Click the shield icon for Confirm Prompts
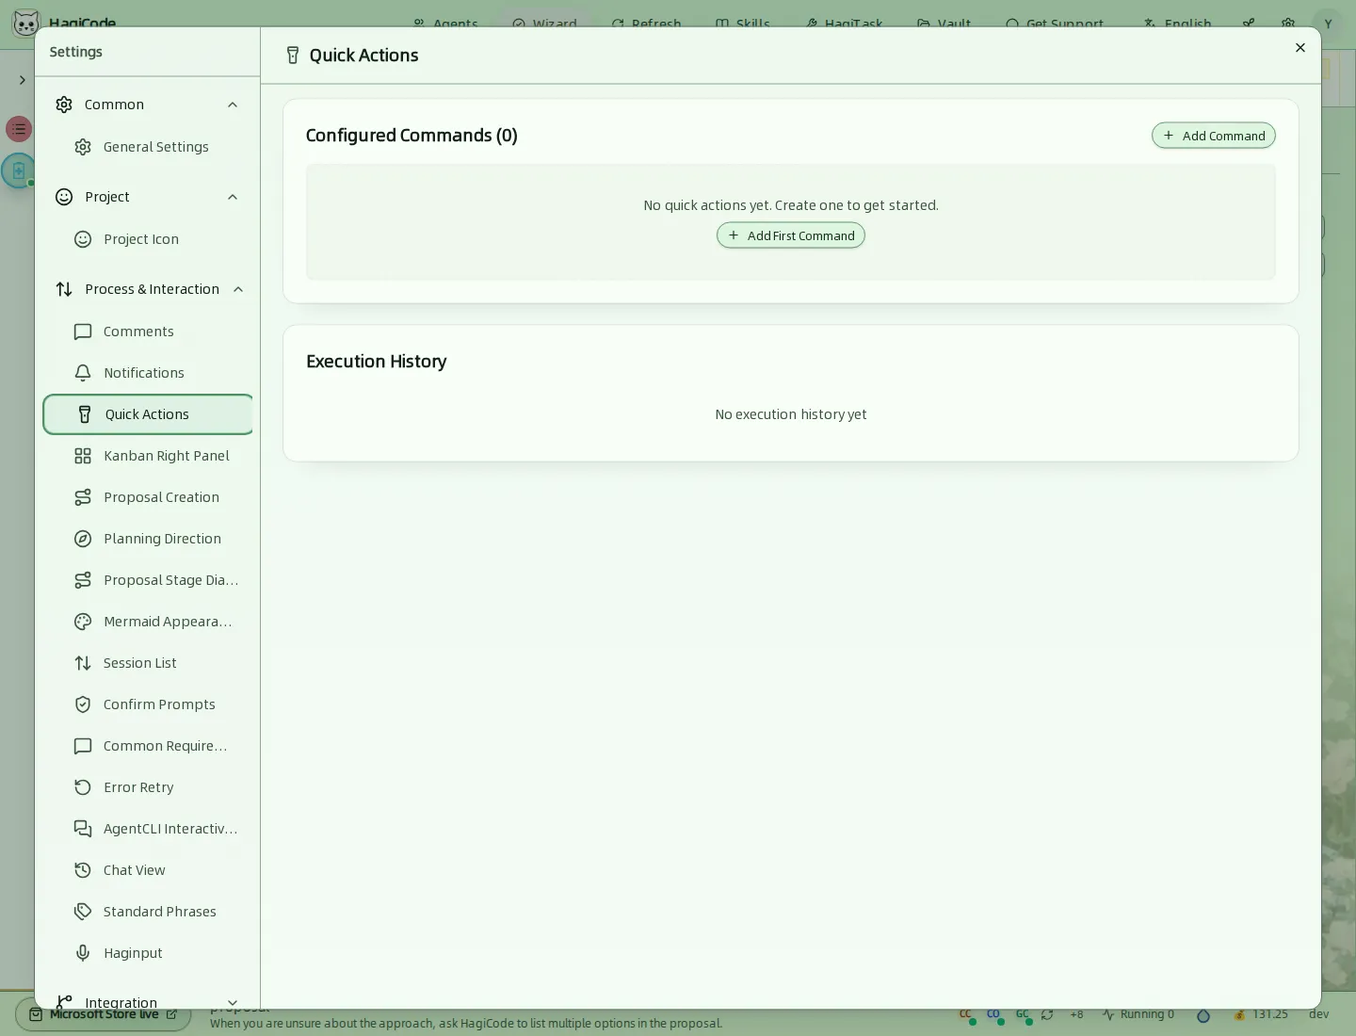The image size is (1356, 1036). pos(83,704)
